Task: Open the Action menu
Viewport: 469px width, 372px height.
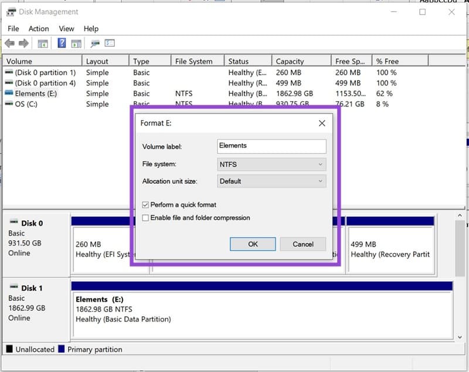Action: point(39,28)
